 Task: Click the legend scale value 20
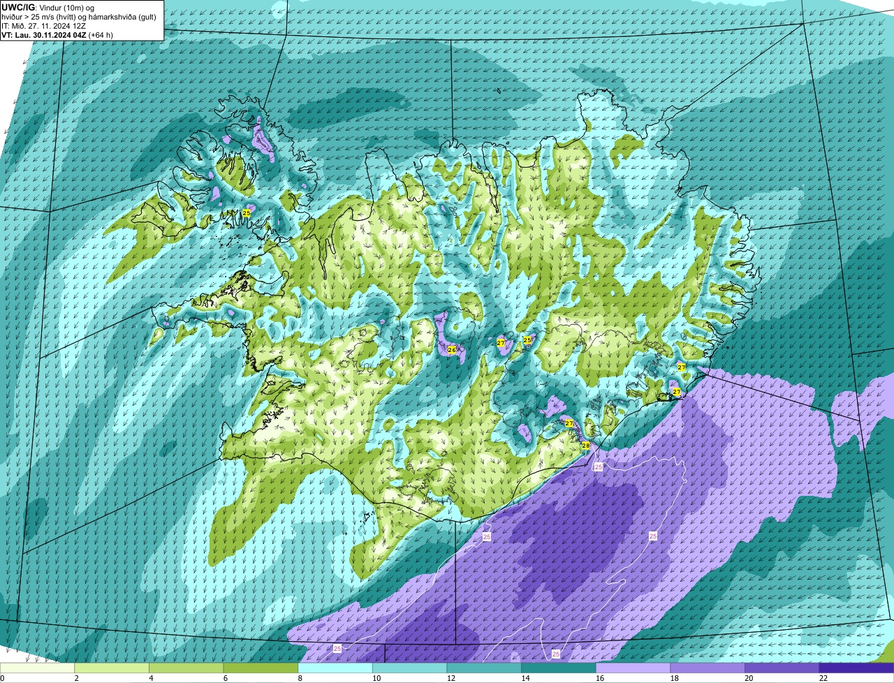pos(749,678)
